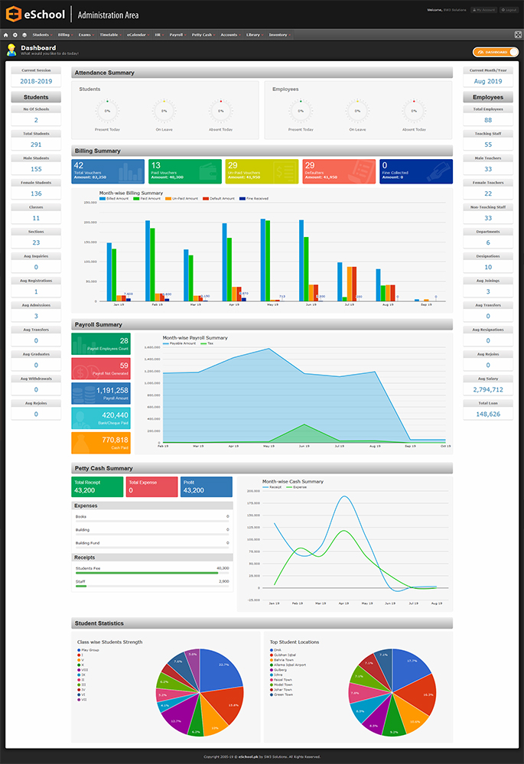Toggle Tax series in payroll chart legend

point(206,343)
